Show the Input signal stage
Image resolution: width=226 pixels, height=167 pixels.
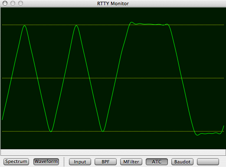tap(80, 162)
